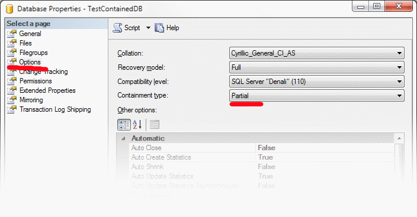Expand the Script button dropdown arrow
Viewport: 417px width, 217px height.
coord(148,28)
